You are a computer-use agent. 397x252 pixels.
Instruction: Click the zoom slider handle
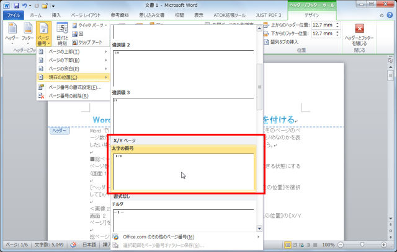click(x=362, y=245)
